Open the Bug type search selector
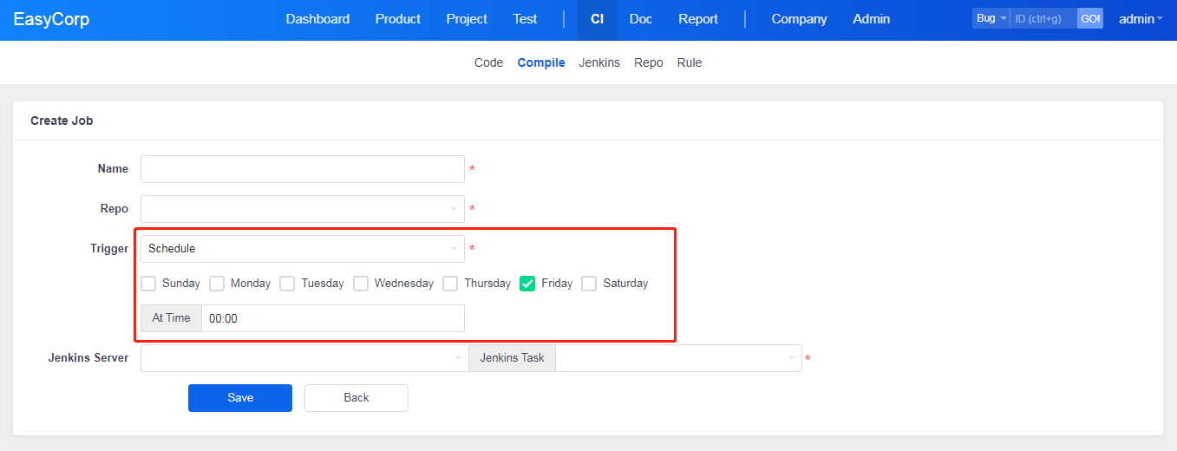The height and width of the screenshot is (451, 1177). (x=991, y=19)
